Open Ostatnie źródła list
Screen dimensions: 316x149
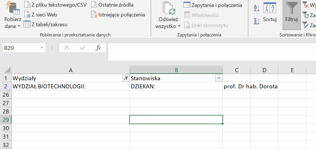112,5
